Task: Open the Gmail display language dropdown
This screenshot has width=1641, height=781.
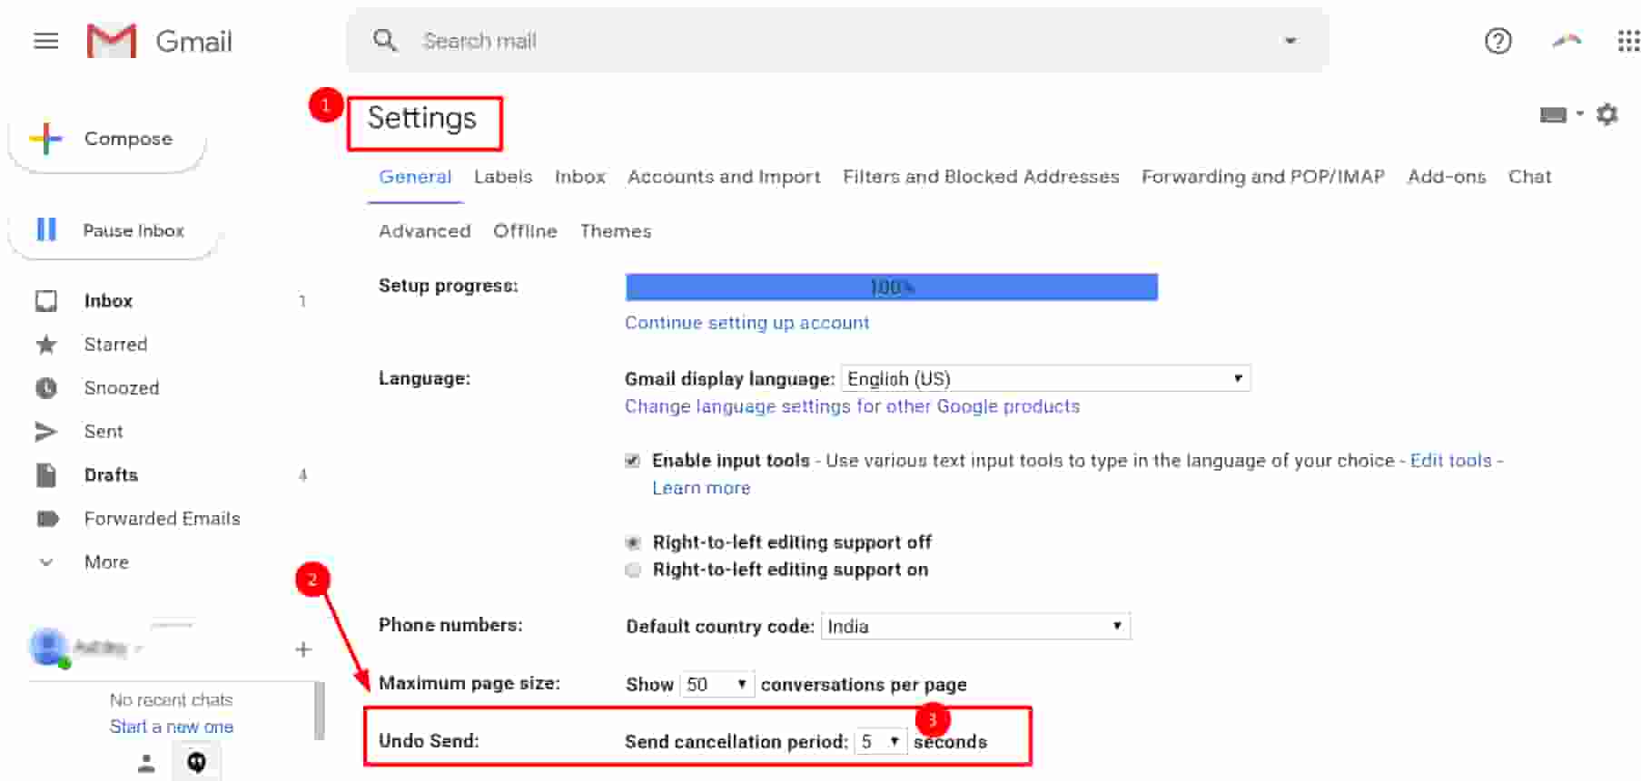Action: click(1046, 378)
